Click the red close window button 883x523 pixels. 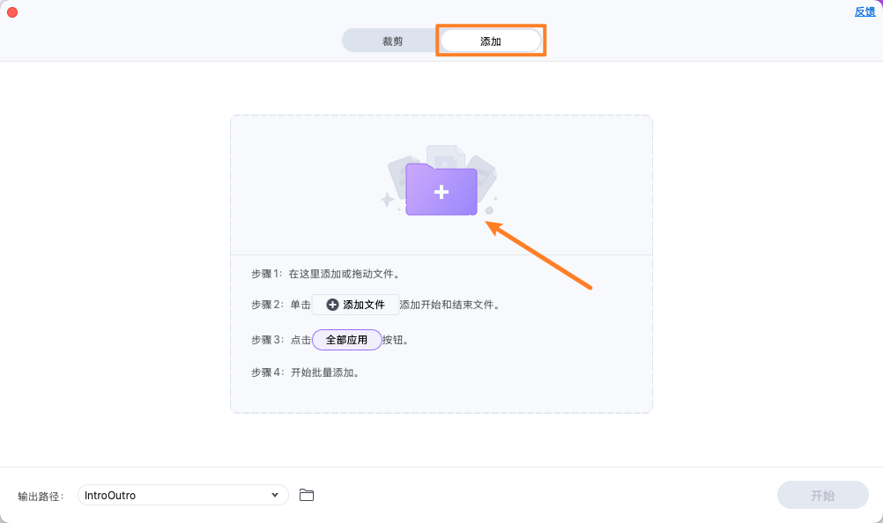(11, 11)
